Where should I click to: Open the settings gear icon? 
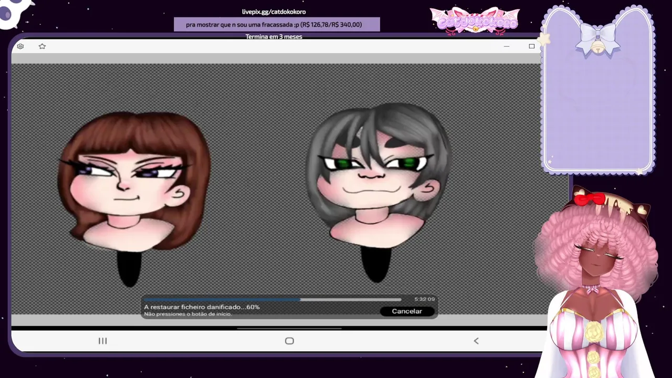[x=20, y=46]
